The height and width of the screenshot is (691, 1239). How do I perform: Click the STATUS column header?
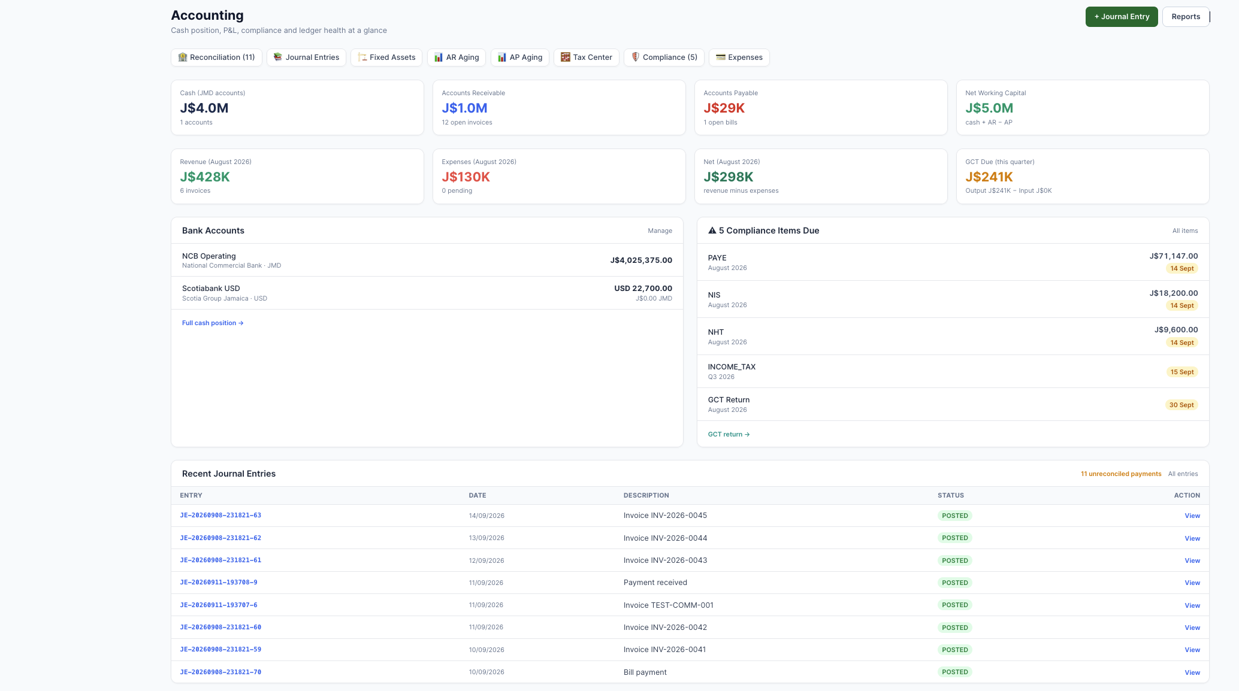coord(950,496)
